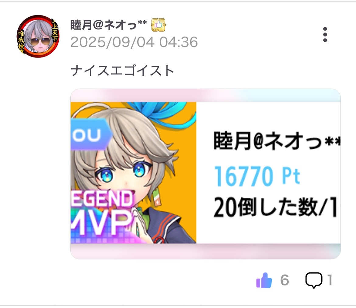Open the anime character result thumbnail

(133, 173)
